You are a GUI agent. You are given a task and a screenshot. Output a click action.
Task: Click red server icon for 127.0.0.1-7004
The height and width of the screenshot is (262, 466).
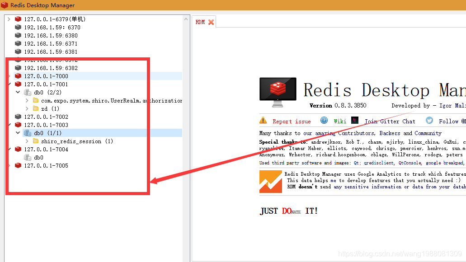point(18,149)
